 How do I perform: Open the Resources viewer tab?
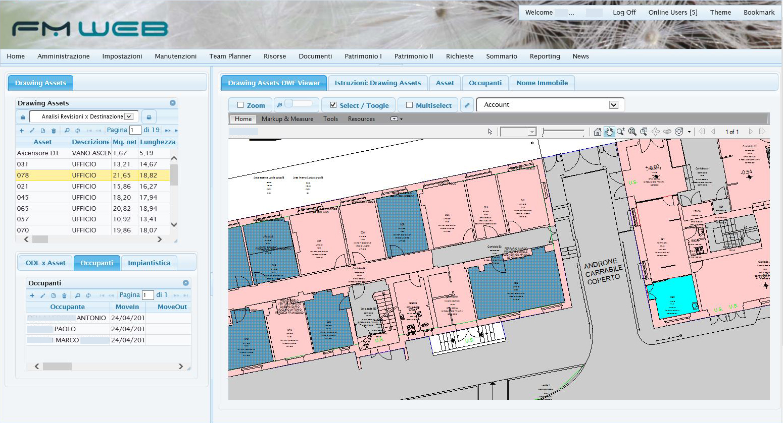[x=361, y=119]
